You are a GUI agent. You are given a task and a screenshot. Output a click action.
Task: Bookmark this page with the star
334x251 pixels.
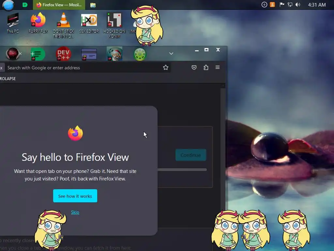pyautogui.click(x=165, y=67)
